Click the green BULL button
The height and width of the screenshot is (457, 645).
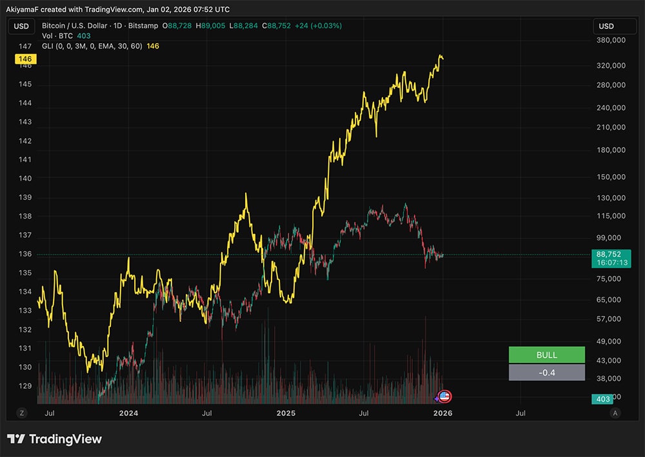(547, 355)
